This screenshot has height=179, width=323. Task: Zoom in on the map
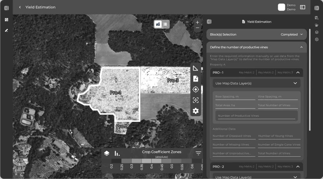click(197, 22)
